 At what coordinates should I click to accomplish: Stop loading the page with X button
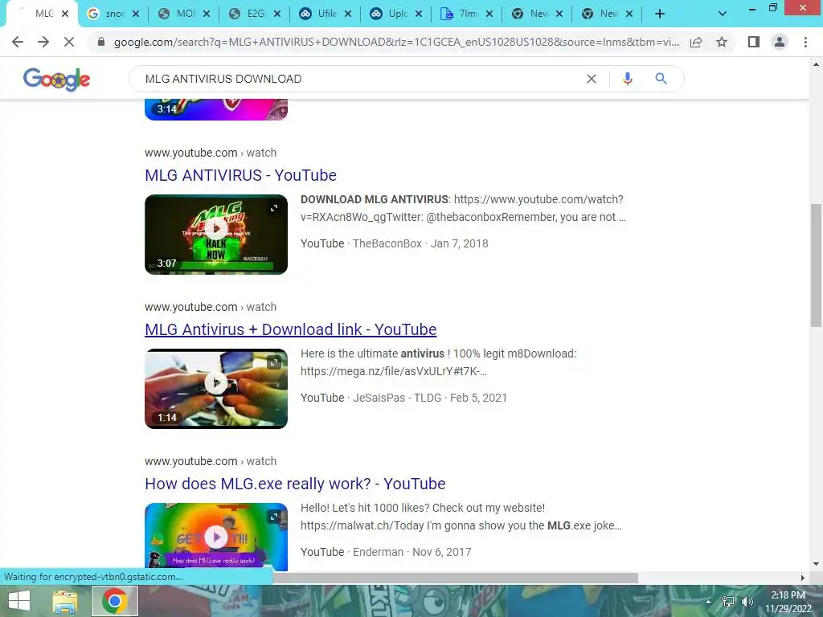(69, 42)
